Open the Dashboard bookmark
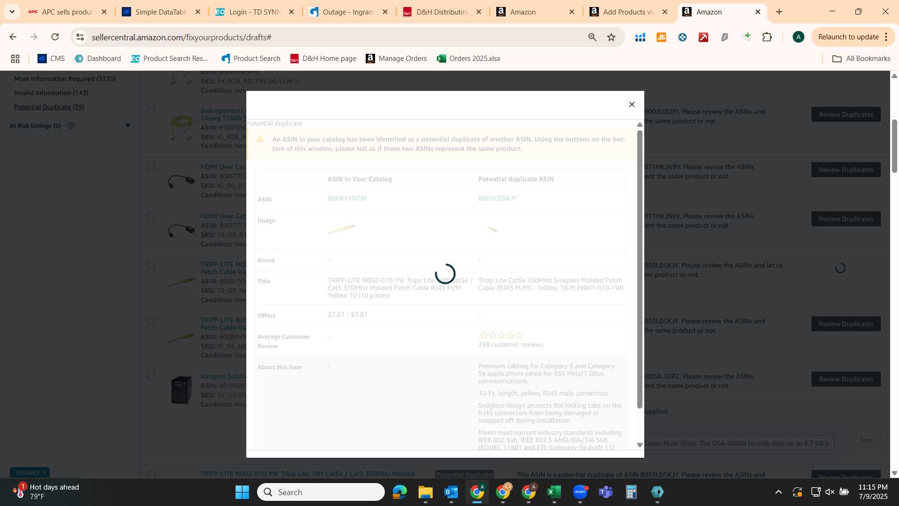This screenshot has height=506, width=899. pyautogui.click(x=97, y=59)
